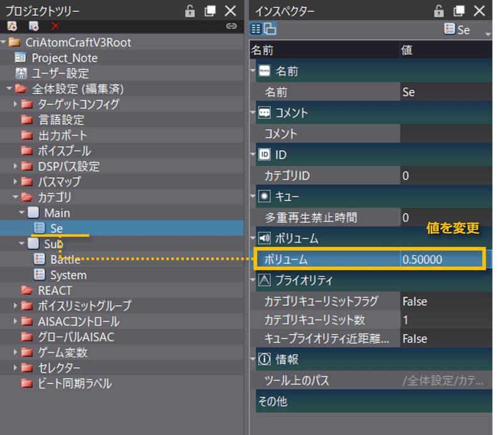The image size is (503, 435).
Task: Click the Battle category icon
Action: 40,259
